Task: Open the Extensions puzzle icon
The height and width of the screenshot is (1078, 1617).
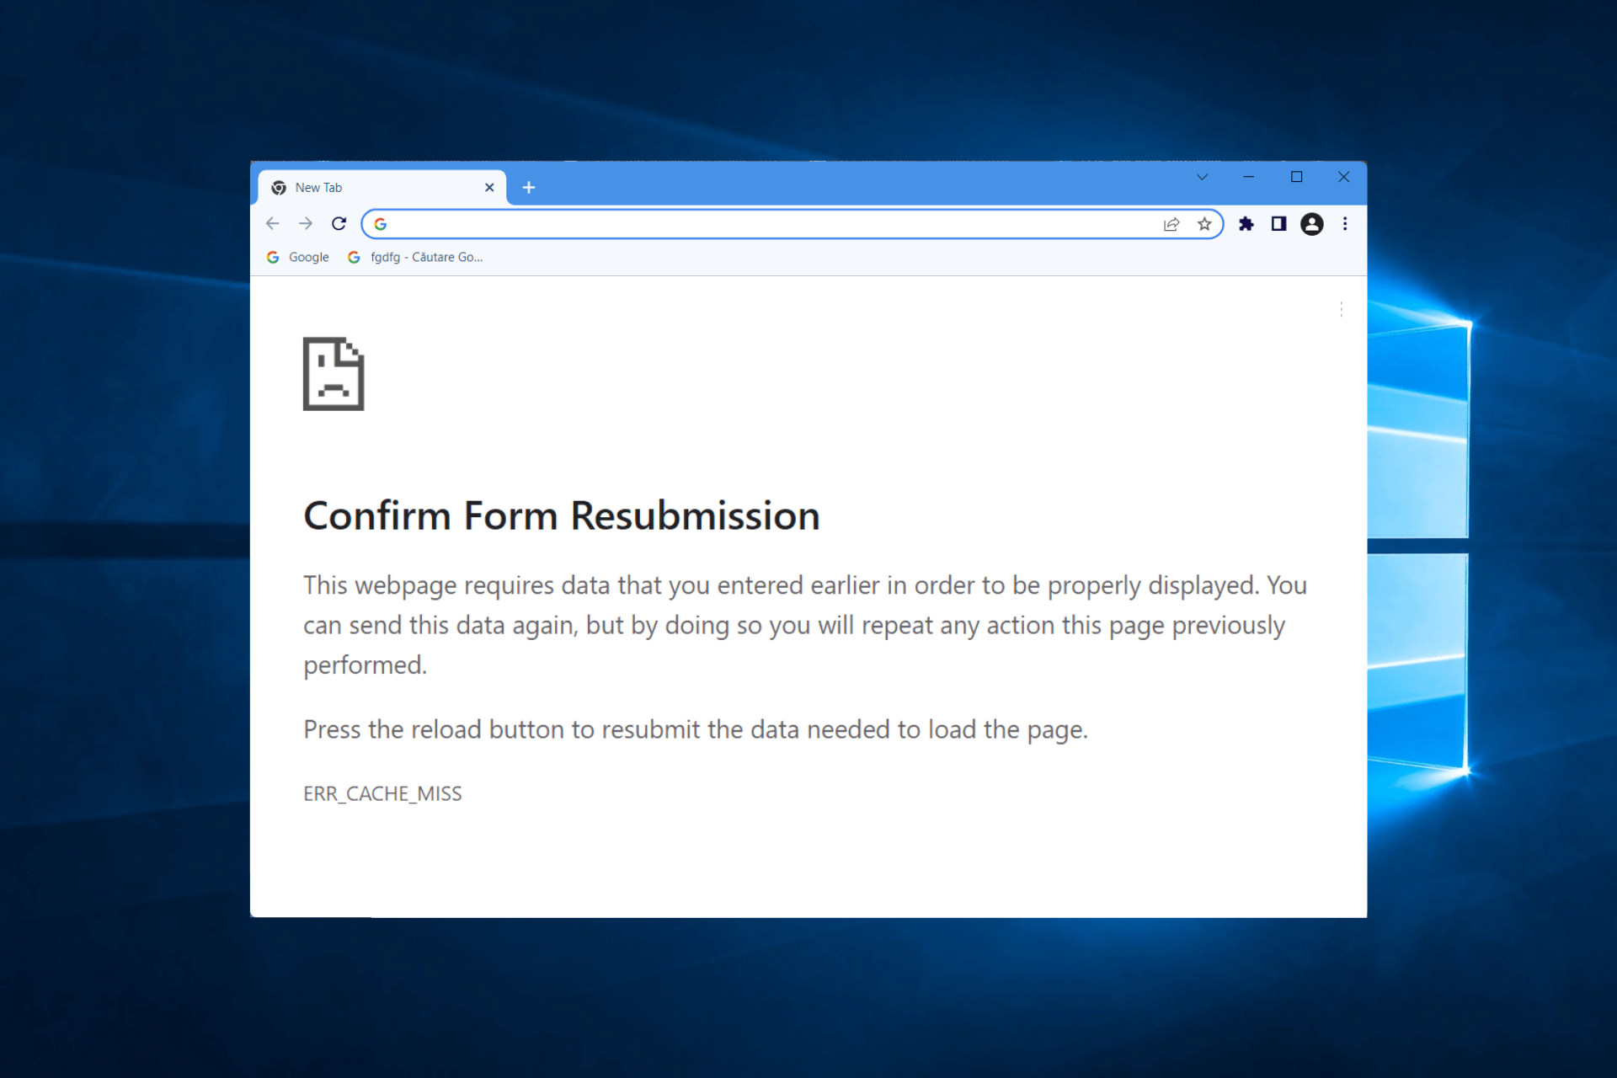Action: (x=1246, y=224)
